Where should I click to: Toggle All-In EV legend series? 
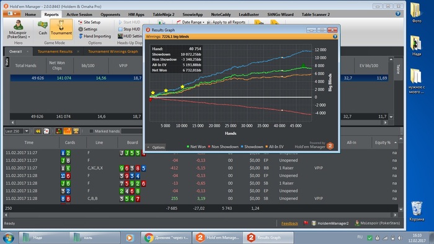coord(275,147)
